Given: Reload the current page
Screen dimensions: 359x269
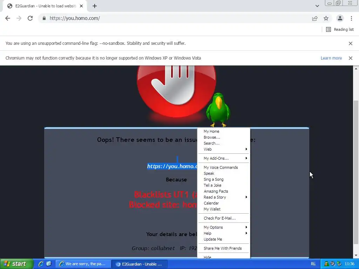Looking at the screenshot, I should [30, 18].
